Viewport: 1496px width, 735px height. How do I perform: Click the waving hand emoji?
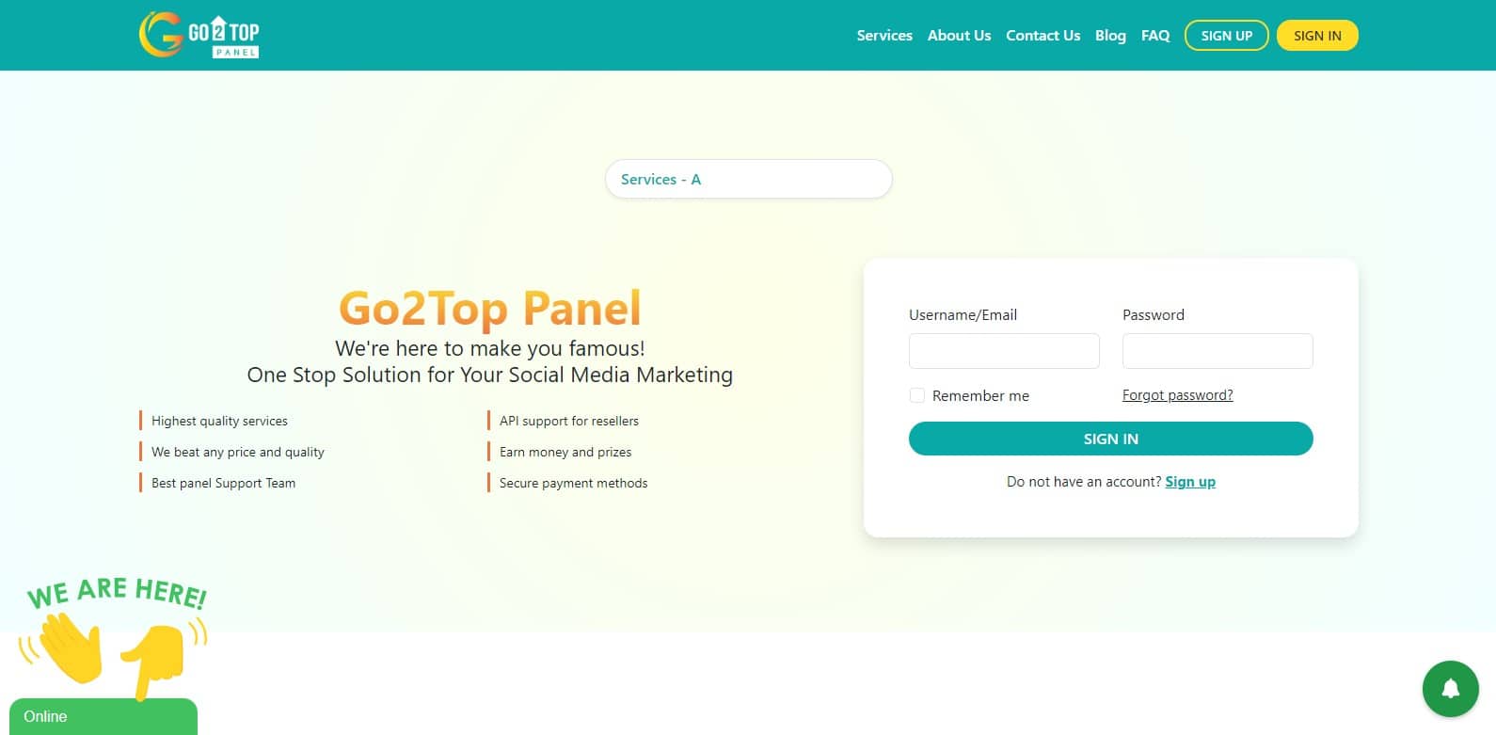pos(70,647)
